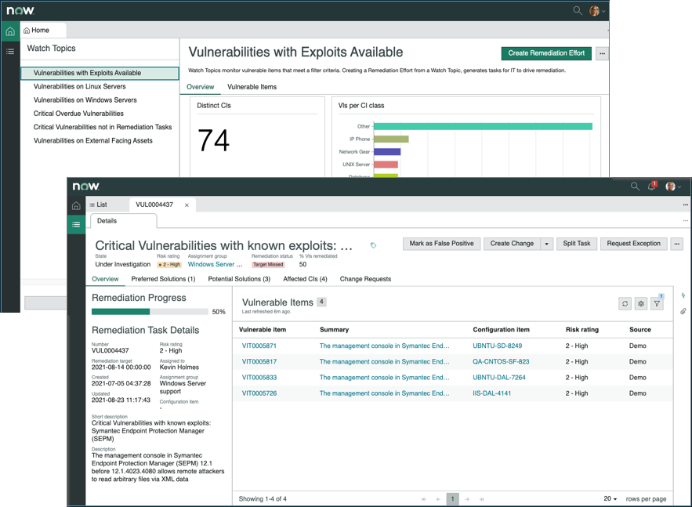Click the Request Exception button
This screenshot has width=692, height=507.
633,244
